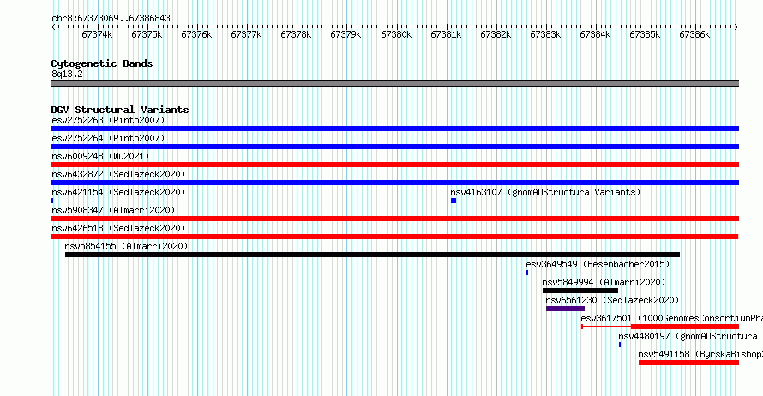Image resolution: width=763 pixels, height=396 pixels.
Task: Open nsv5491158 ByrskaBishop label
Action: point(700,354)
